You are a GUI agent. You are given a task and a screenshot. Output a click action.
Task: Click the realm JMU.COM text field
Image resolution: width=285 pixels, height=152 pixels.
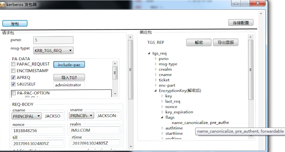point(94,131)
